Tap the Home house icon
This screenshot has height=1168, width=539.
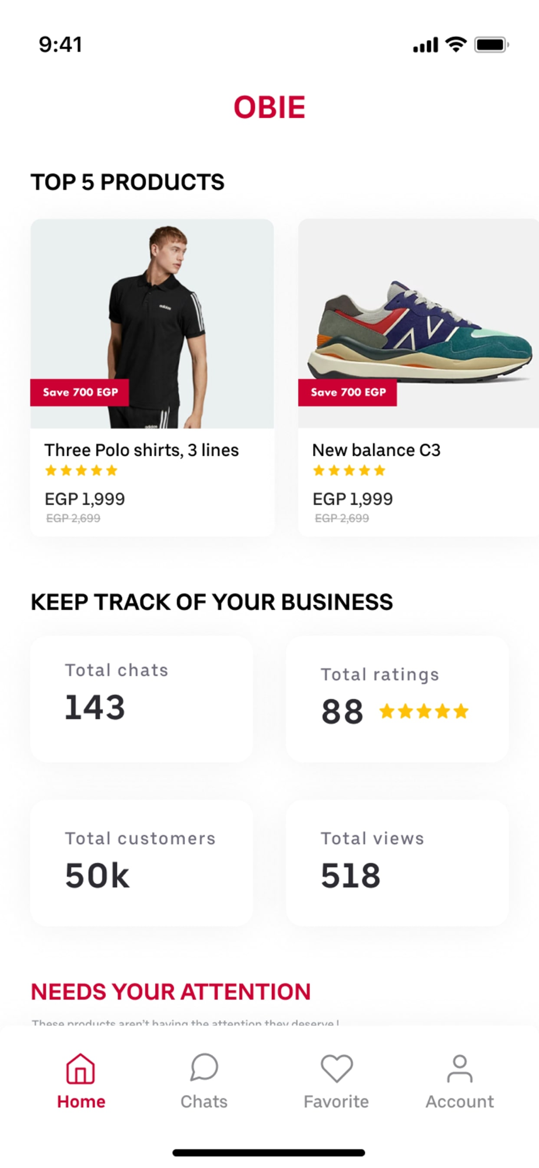(80, 1068)
